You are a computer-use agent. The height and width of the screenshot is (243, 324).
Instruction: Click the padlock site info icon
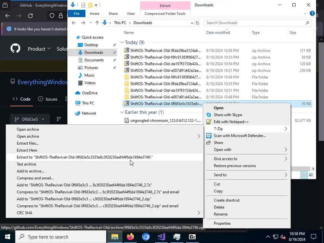click(61, 16)
